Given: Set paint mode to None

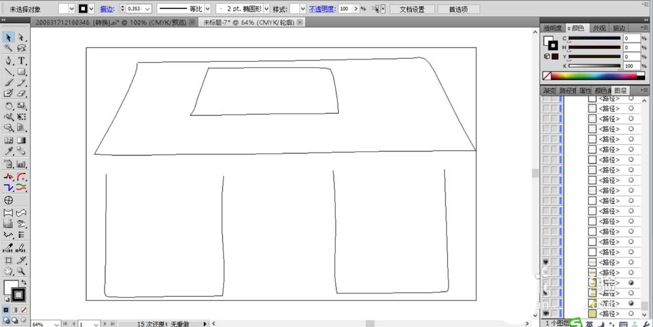Looking at the screenshot, I should tap(24, 310).
